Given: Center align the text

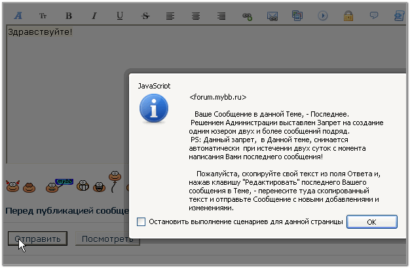Looking at the screenshot, I should [196, 16].
